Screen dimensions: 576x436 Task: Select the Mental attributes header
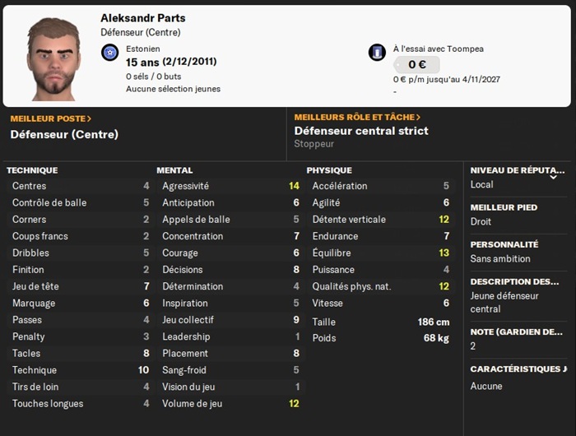coord(174,170)
